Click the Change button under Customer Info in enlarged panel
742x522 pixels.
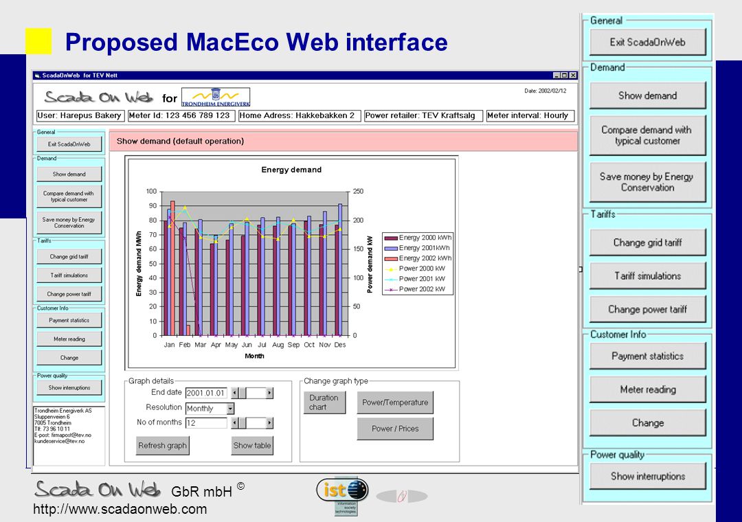coord(647,423)
